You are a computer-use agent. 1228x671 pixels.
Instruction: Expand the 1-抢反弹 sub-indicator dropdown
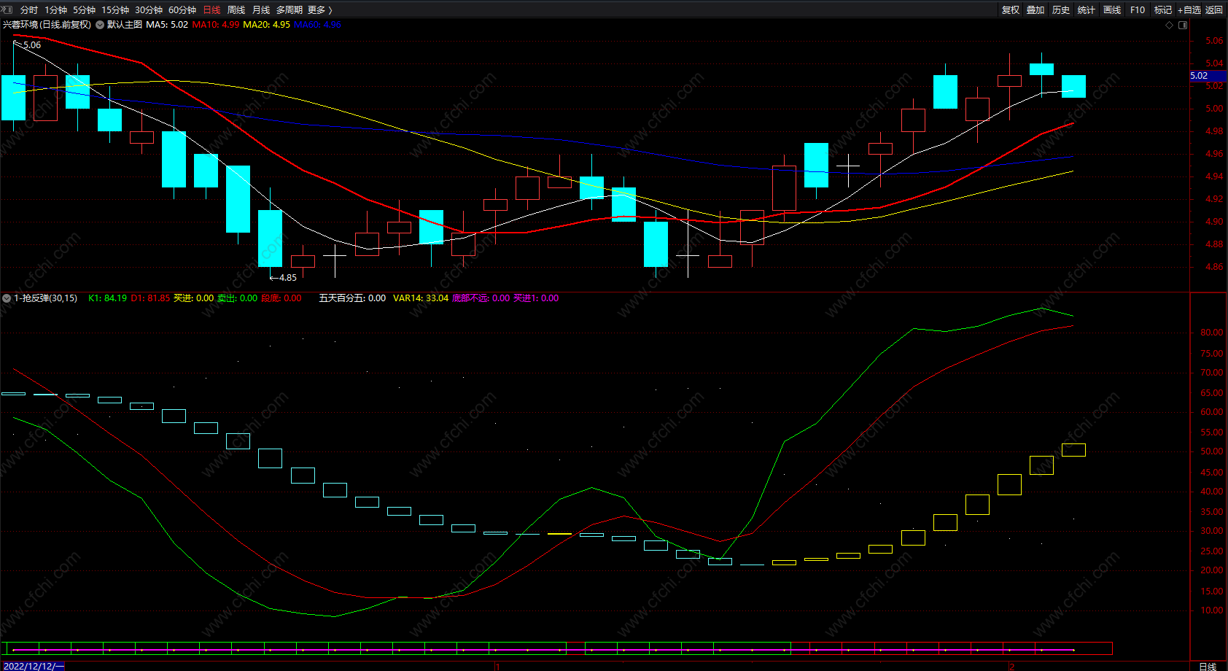point(7,298)
